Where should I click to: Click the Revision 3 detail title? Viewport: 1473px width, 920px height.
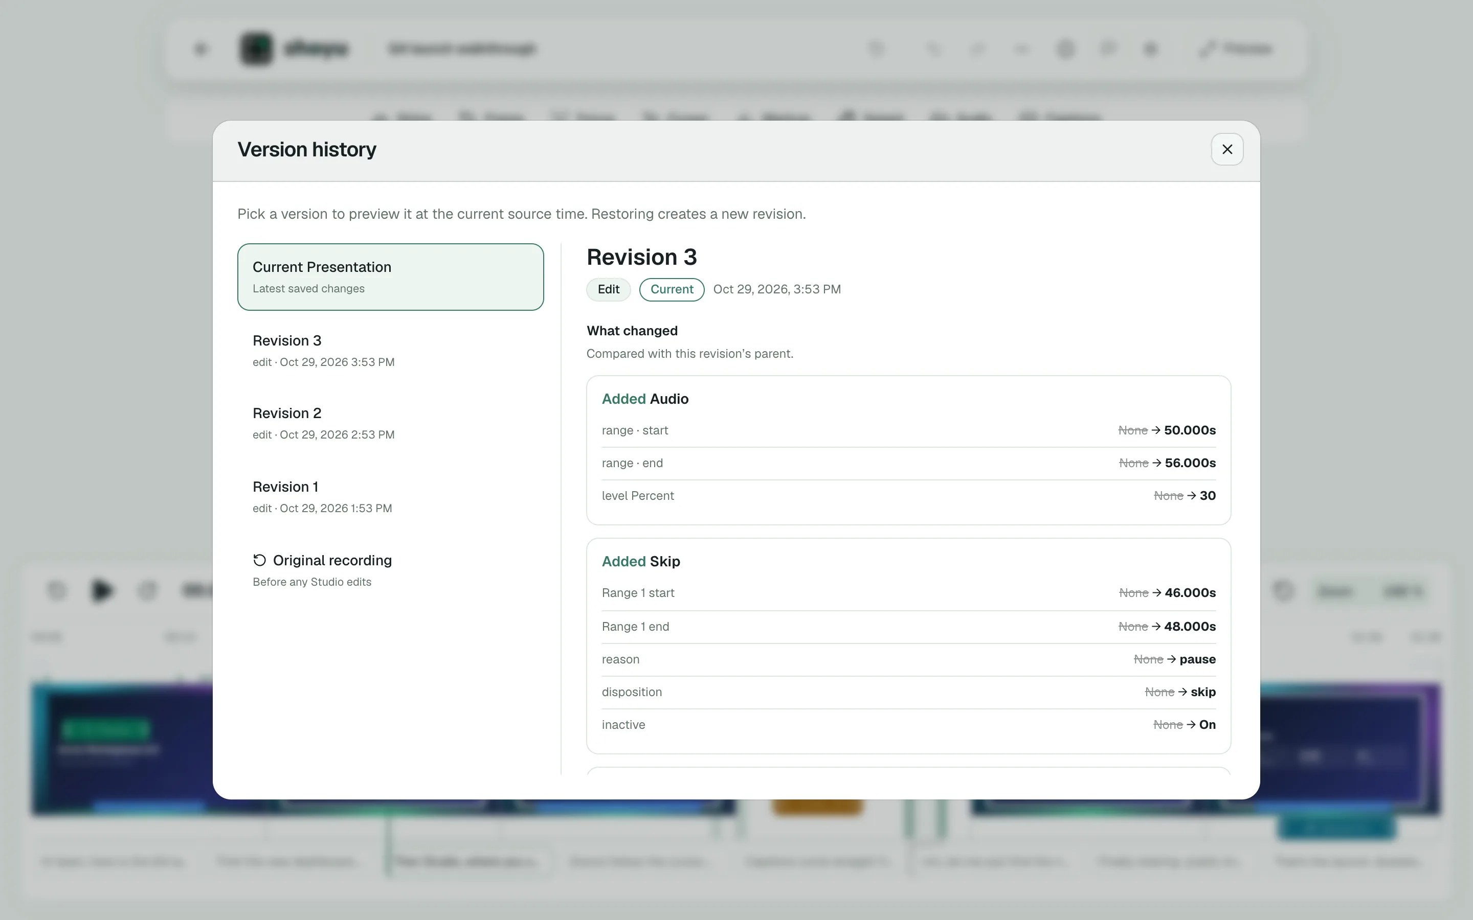pos(641,257)
